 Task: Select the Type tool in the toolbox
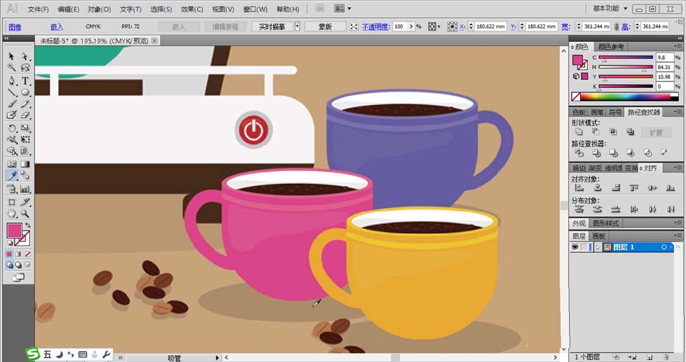[25, 81]
